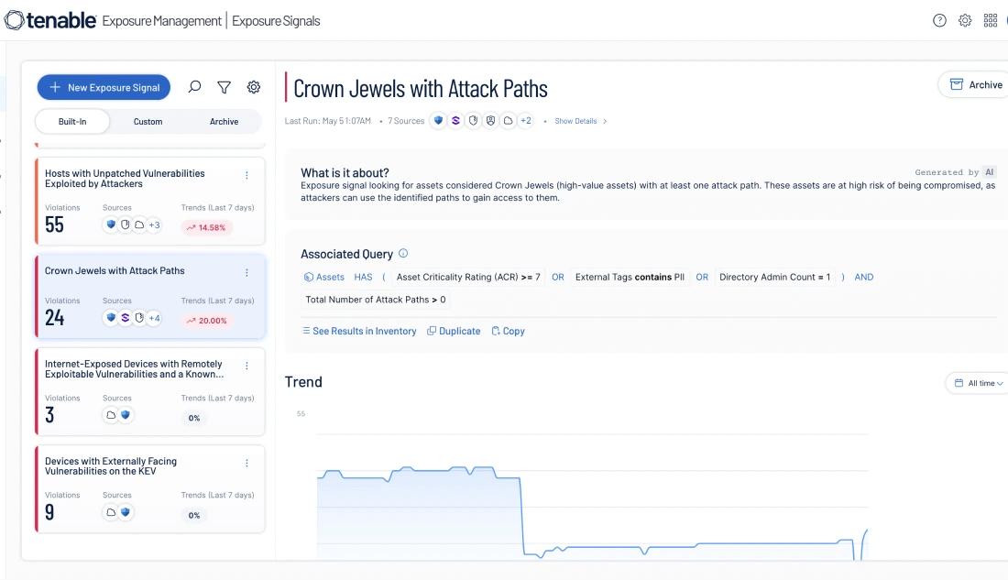Image resolution: width=1008 pixels, height=580 pixels.
Task: Click 0% trend on Internet-Exposed Devices card
Action: [x=194, y=418]
